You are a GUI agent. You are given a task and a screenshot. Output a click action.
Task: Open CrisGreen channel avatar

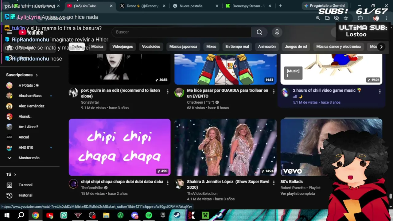pos(179,92)
